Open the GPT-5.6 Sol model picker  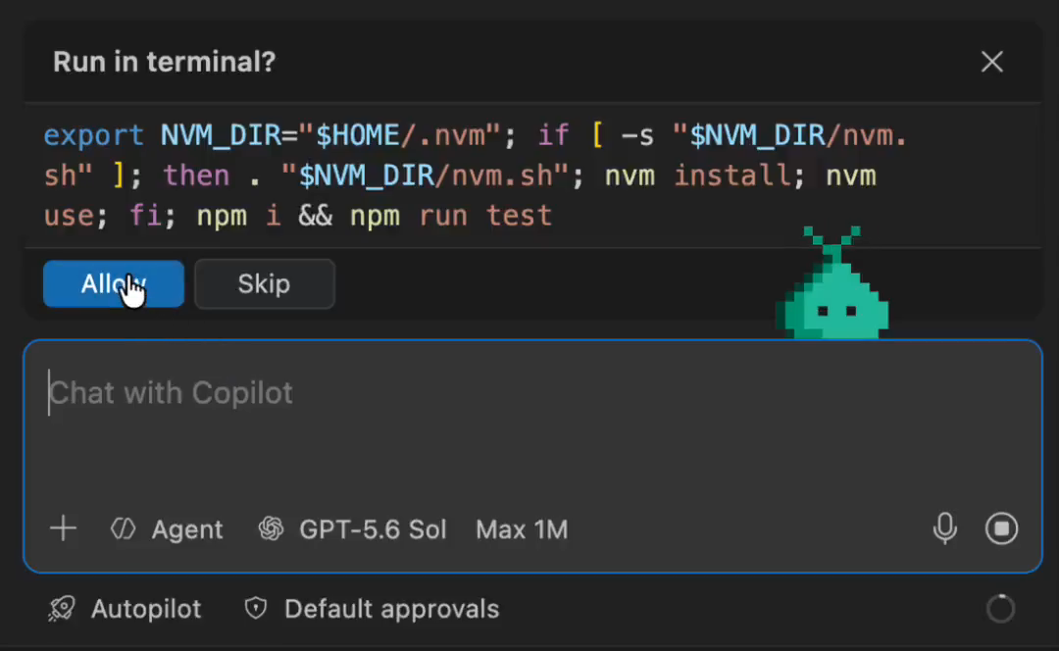[352, 529]
